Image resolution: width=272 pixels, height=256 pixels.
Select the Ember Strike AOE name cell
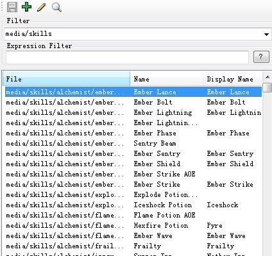pyautogui.click(x=165, y=175)
